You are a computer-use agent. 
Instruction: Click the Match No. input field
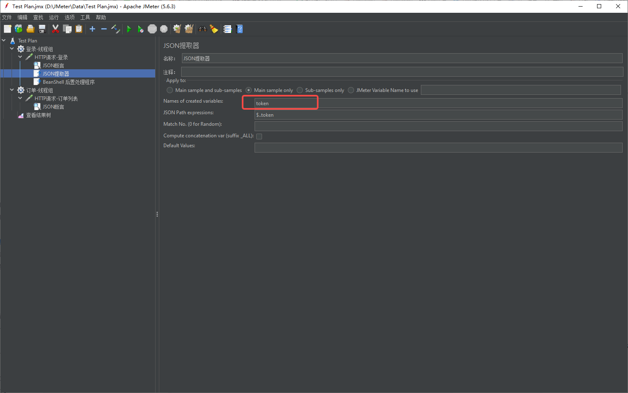pos(438,126)
